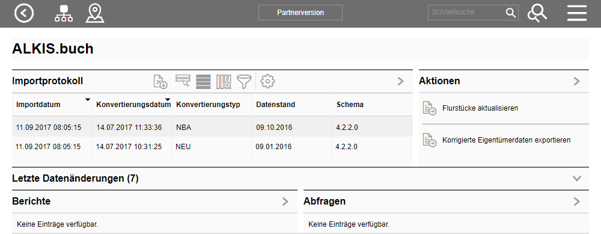Screen dimensions: 601x234
Task: Click the ALKIS.buch page title
Action: pos(53,49)
